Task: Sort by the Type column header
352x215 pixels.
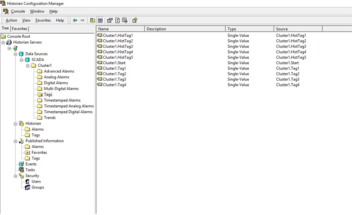Action: [250, 29]
